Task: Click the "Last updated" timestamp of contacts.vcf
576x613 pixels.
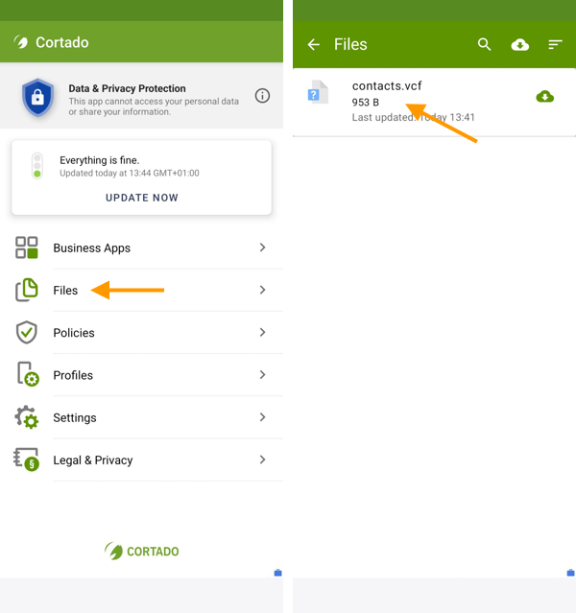Action: coord(413,117)
